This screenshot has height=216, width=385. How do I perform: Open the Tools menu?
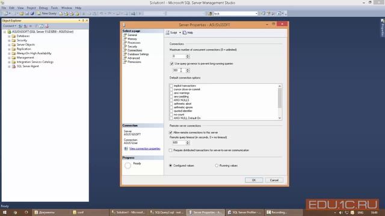coord(55,8)
